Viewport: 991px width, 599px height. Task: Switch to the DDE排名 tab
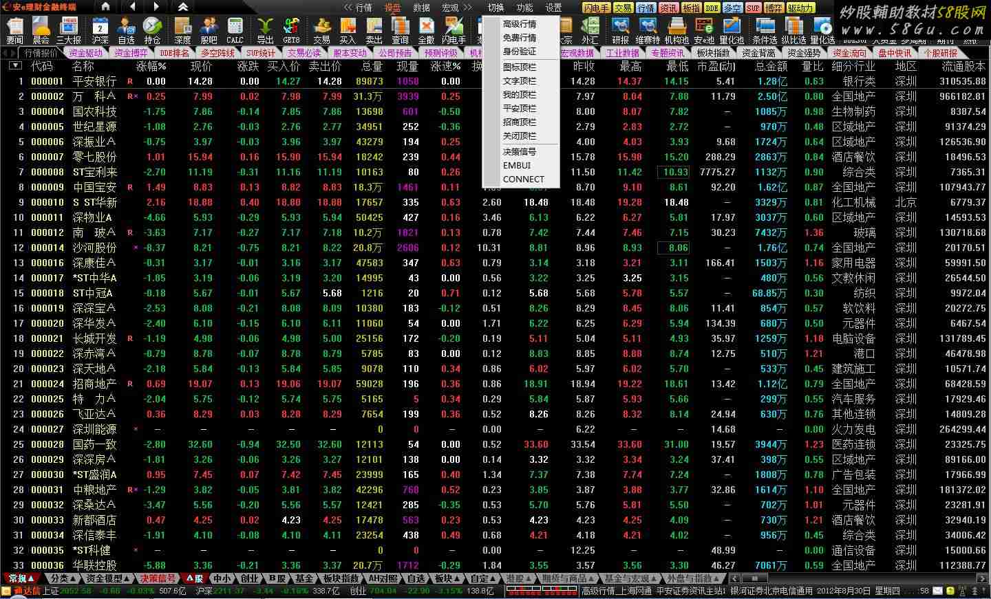click(x=174, y=53)
